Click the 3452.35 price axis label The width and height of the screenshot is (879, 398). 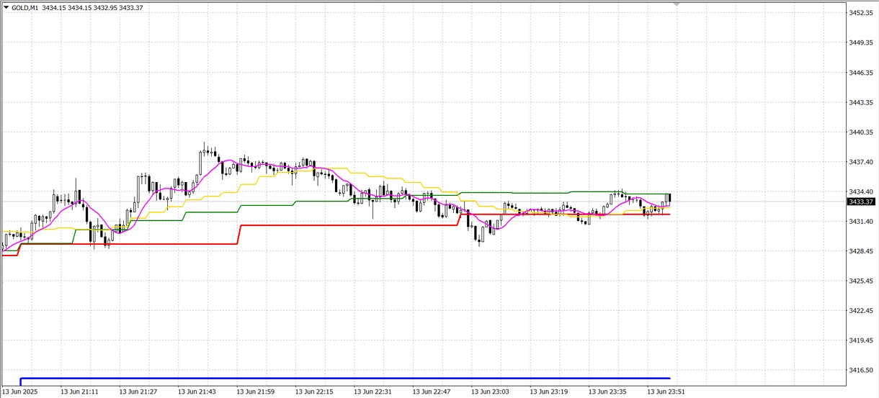tap(861, 13)
